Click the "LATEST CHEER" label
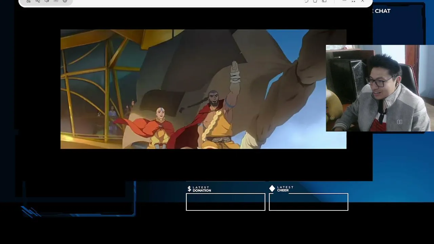Viewport: 434px width, 244px height. click(x=285, y=189)
